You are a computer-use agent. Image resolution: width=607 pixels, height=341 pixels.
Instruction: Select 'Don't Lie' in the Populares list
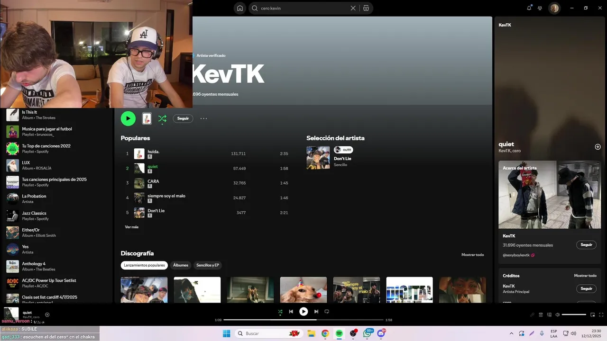click(x=206, y=213)
